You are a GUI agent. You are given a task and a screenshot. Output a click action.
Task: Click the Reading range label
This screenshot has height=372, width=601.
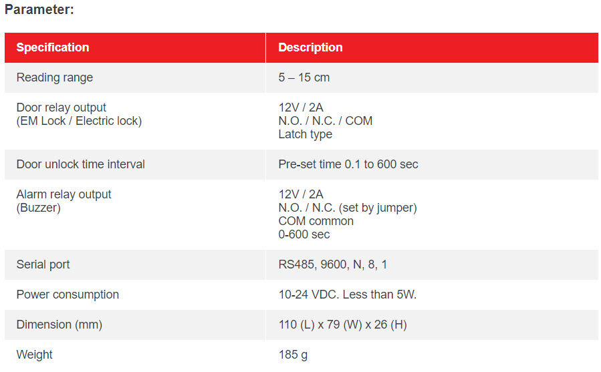click(55, 77)
